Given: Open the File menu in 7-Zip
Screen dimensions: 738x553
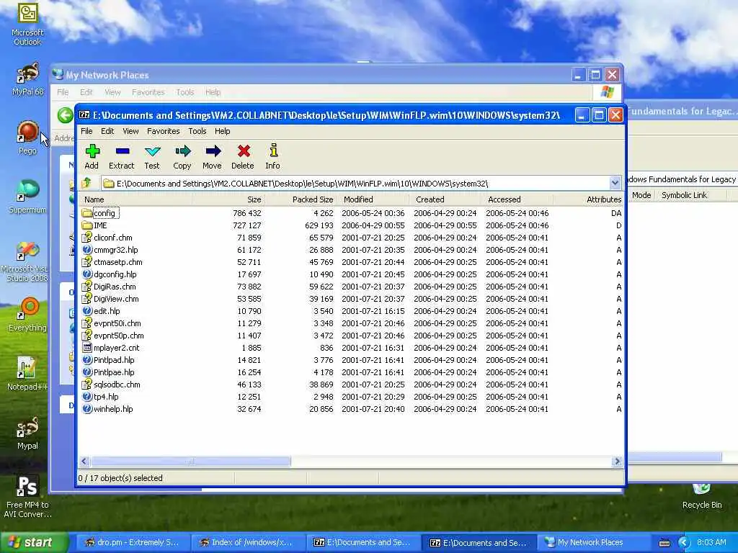Looking at the screenshot, I should click(86, 131).
